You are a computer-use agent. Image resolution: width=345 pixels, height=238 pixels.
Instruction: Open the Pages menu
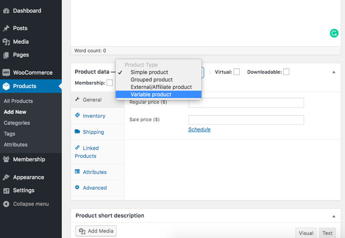click(31, 55)
